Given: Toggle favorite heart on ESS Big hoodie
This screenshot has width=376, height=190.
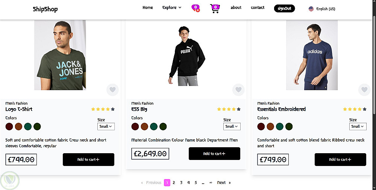Looking at the screenshot, I should 238,90.
